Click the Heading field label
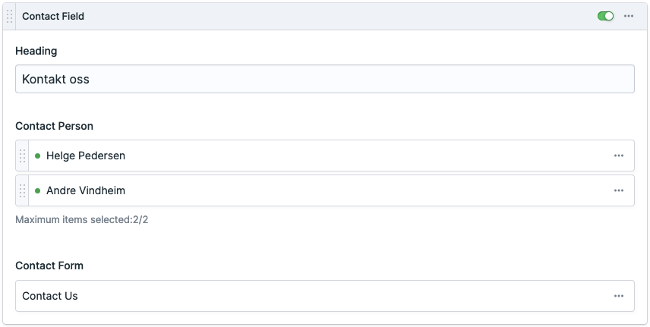Screen dimensions: 650x327 point(36,51)
